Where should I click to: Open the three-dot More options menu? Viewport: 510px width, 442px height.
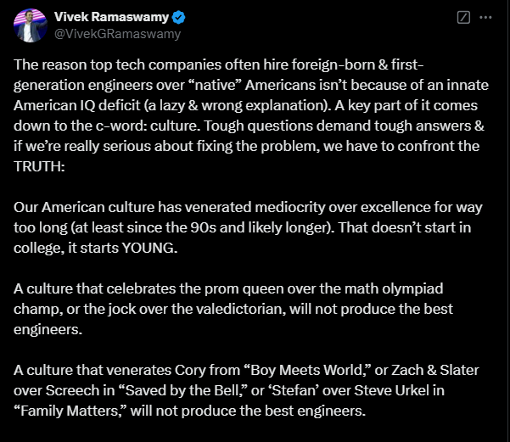(485, 17)
